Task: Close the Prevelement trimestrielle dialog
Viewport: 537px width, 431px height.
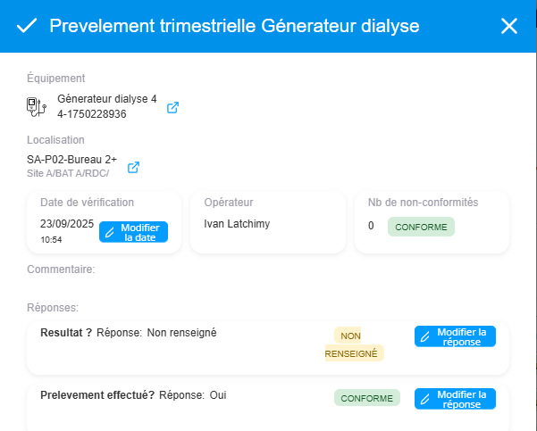Action: (x=509, y=25)
